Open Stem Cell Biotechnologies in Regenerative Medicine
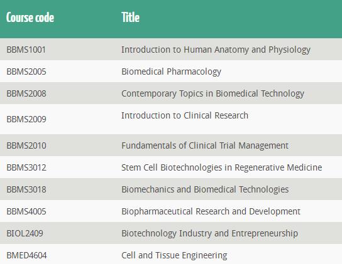This screenshot has height=264, width=342. click(x=221, y=168)
